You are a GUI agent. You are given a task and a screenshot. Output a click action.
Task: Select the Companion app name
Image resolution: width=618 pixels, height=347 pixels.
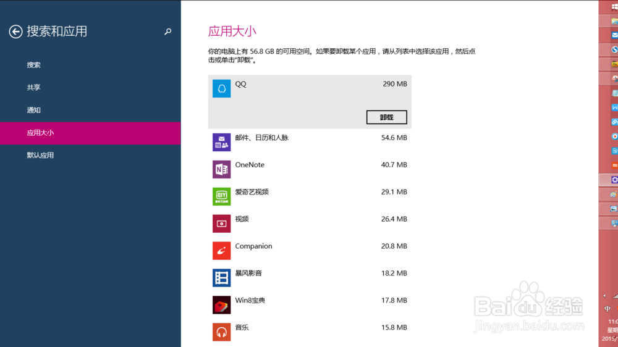pyautogui.click(x=253, y=246)
